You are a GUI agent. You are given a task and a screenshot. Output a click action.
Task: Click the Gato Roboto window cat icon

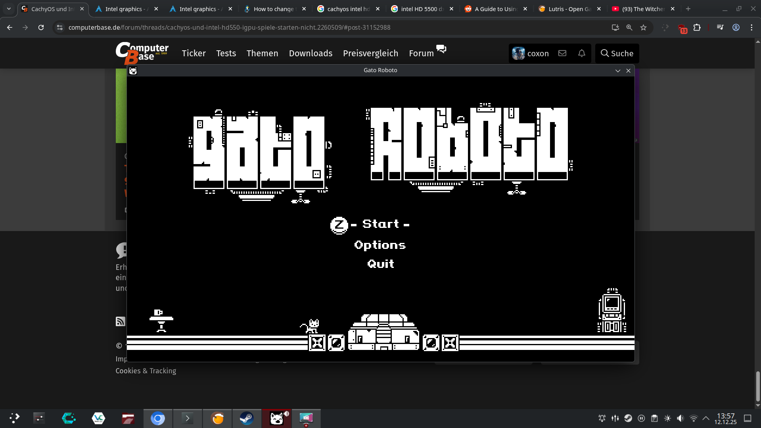click(133, 71)
